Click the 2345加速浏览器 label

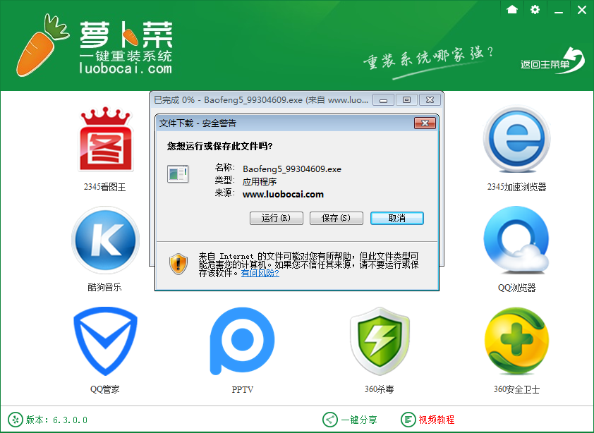(x=516, y=187)
